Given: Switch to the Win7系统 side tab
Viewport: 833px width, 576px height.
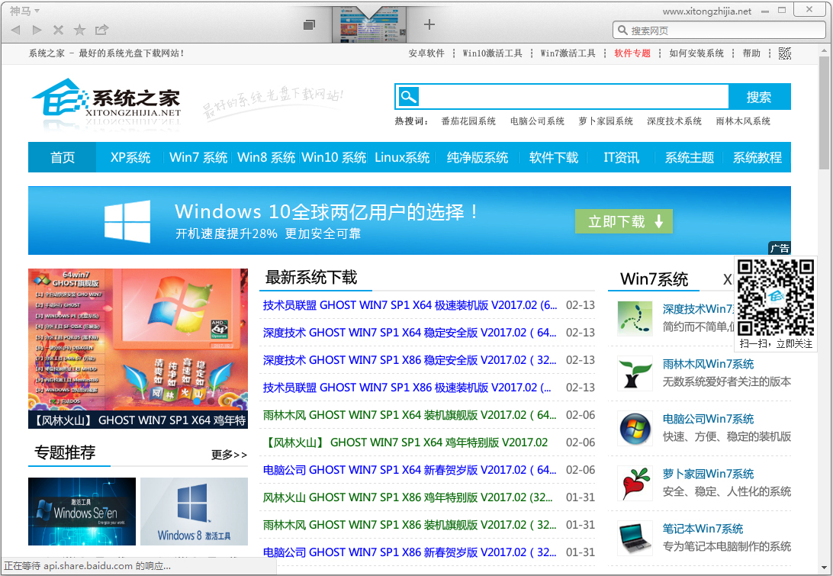Looking at the screenshot, I should [x=654, y=279].
